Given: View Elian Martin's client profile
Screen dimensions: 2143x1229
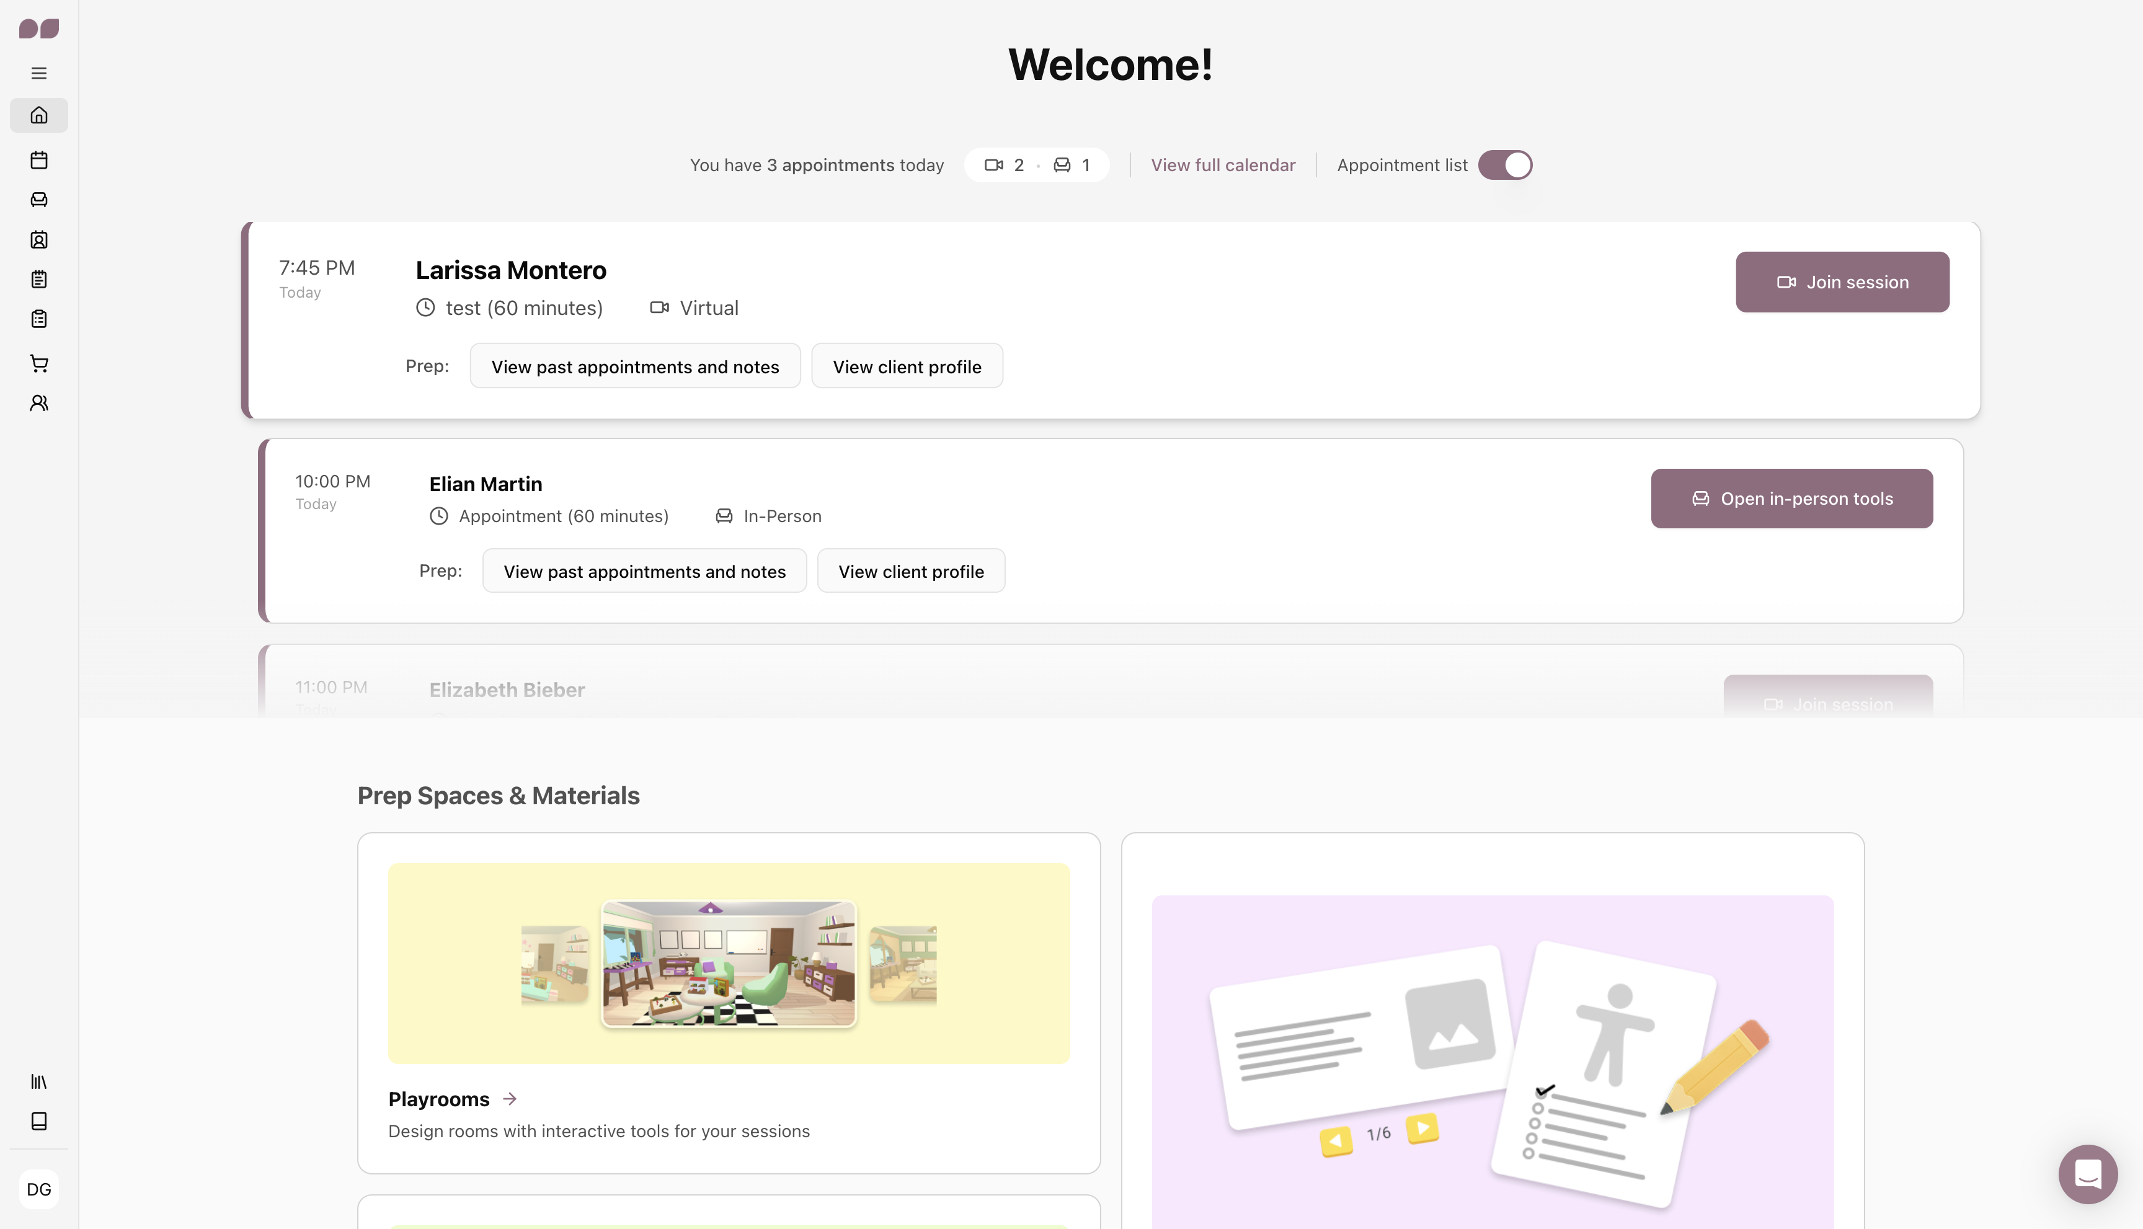Looking at the screenshot, I should [911, 572].
